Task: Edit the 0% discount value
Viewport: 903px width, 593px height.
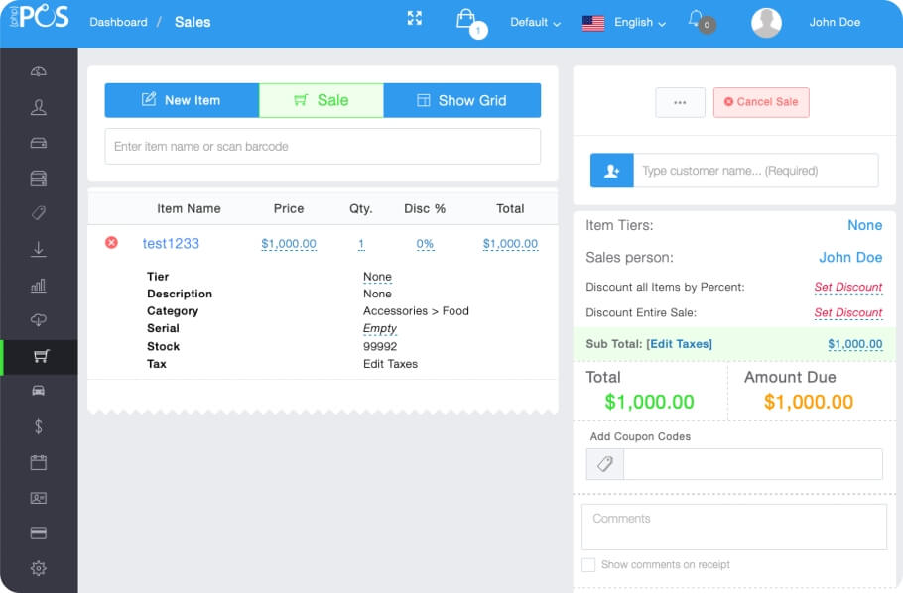Action: click(x=425, y=244)
